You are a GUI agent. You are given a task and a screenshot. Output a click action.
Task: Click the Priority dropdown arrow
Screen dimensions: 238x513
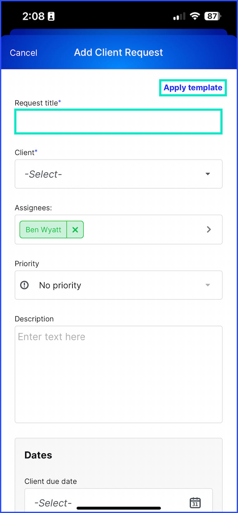pyautogui.click(x=208, y=285)
